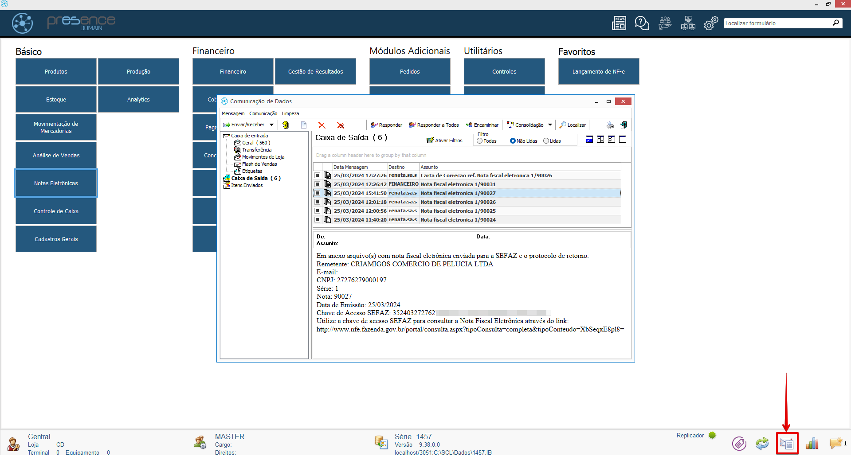Viewport: 851px width, 456px height.
Task: Open the Comunicação menu
Action: pyautogui.click(x=263, y=114)
